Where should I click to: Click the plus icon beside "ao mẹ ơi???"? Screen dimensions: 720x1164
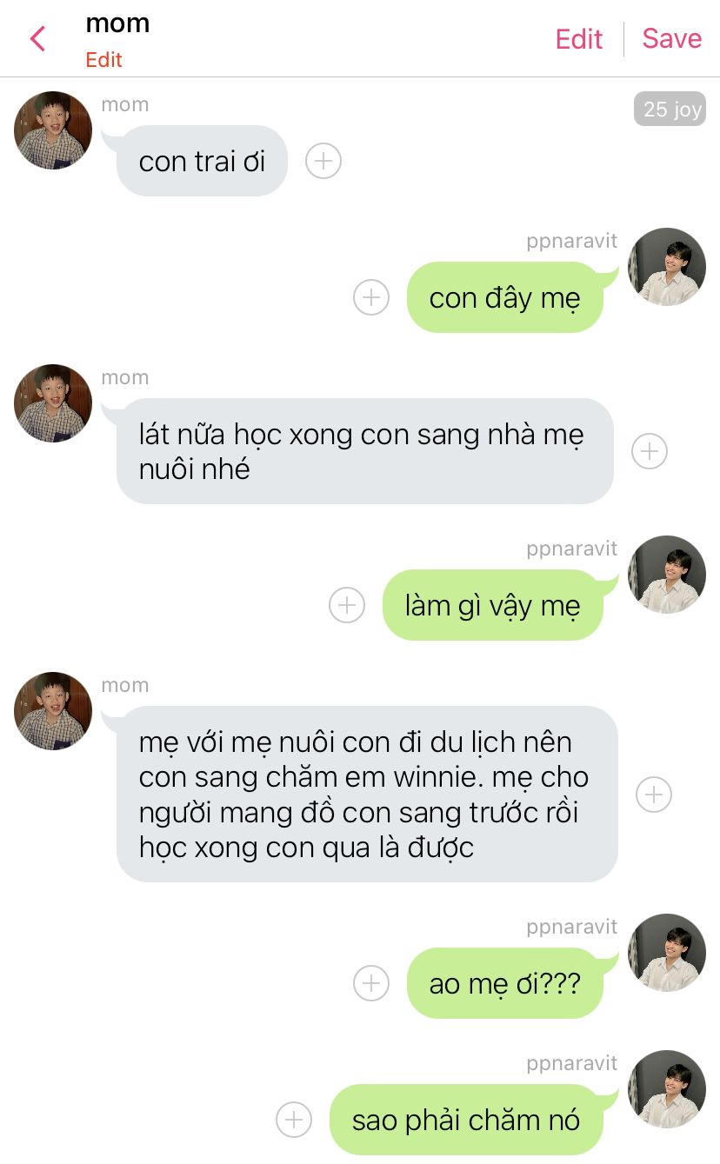tap(371, 983)
